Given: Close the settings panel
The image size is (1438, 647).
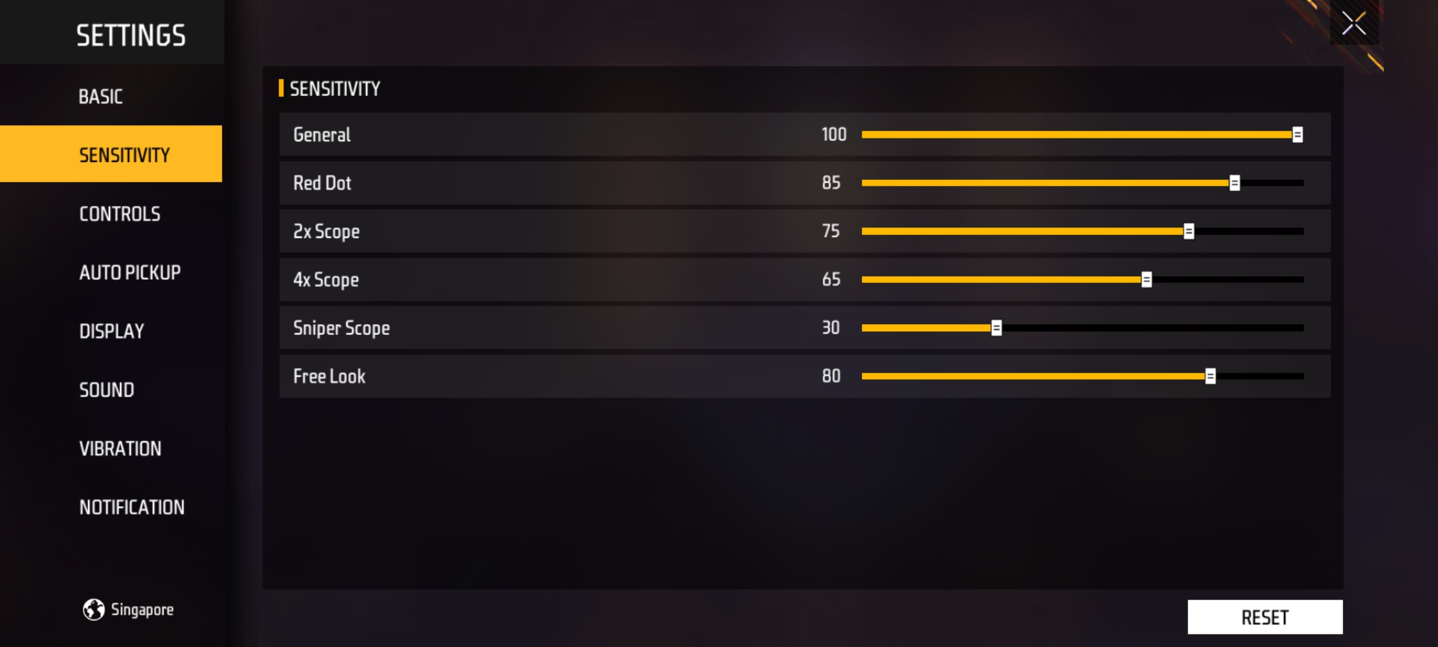Looking at the screenshot, I should 1354,25.
